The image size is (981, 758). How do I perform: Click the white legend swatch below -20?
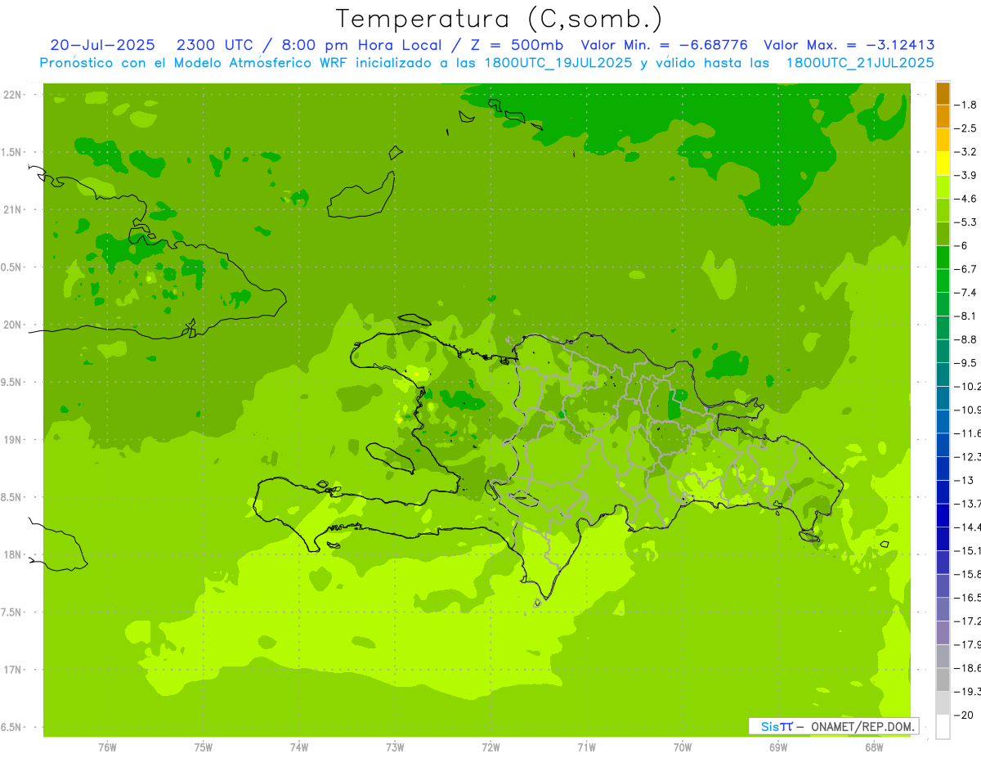943,727
